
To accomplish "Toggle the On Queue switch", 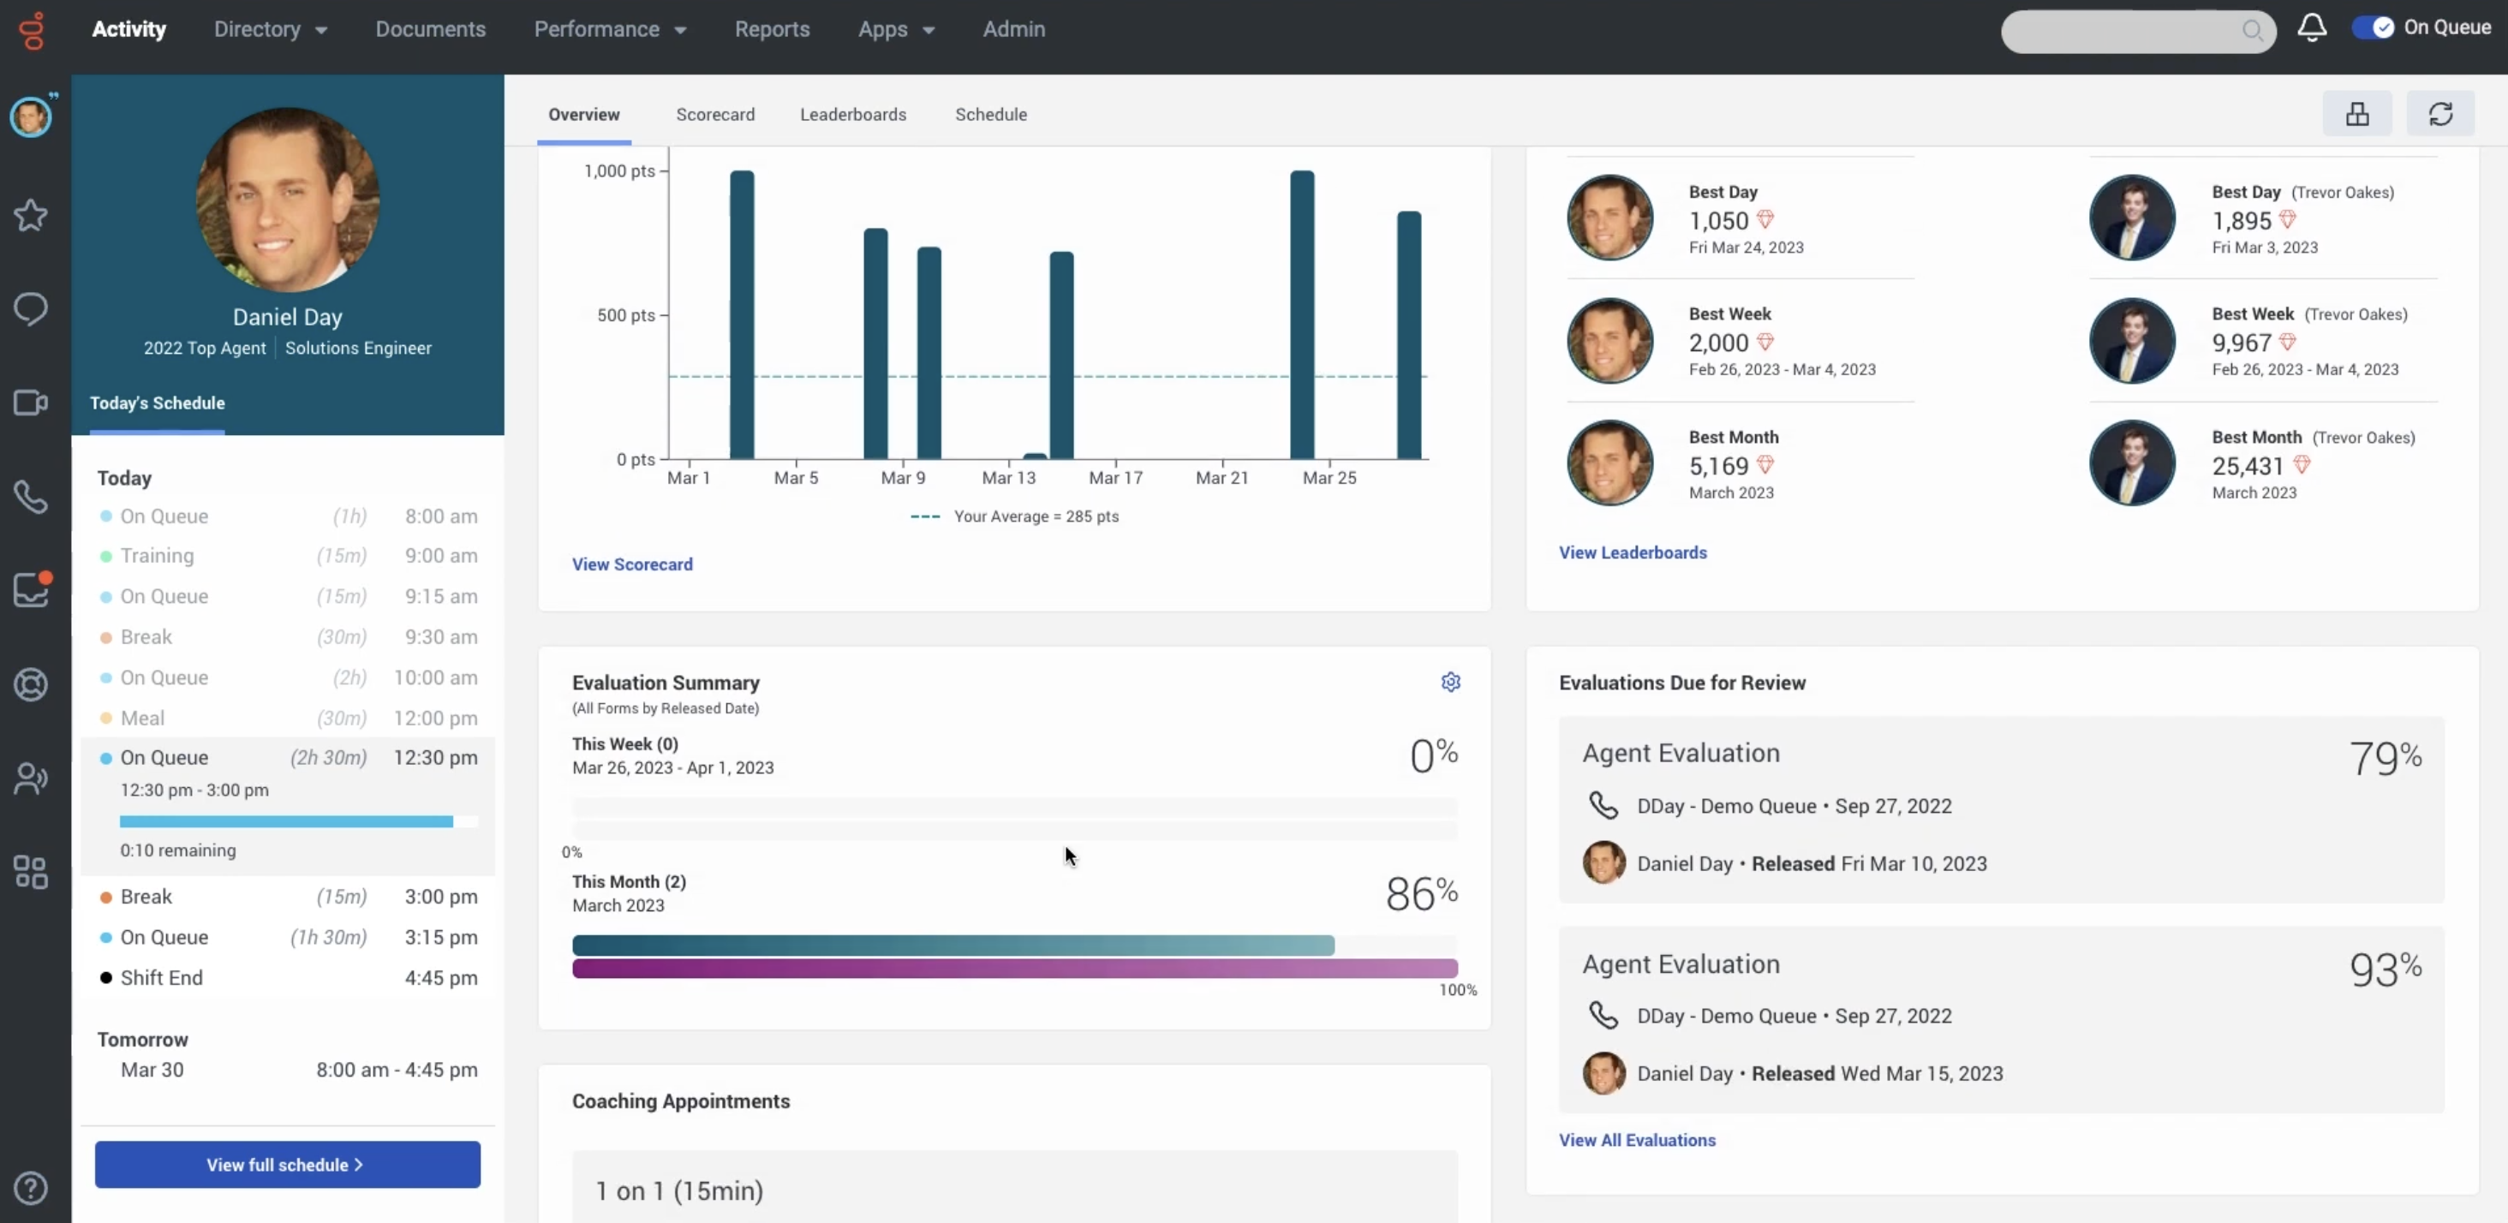I will point(2373,28).
